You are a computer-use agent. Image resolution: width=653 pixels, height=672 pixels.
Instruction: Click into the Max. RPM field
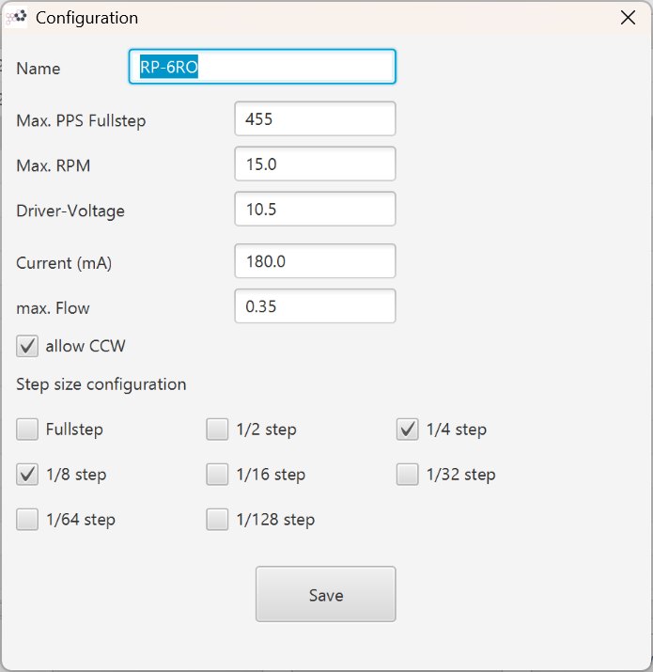pyautogui.click(x=315, y=164)
